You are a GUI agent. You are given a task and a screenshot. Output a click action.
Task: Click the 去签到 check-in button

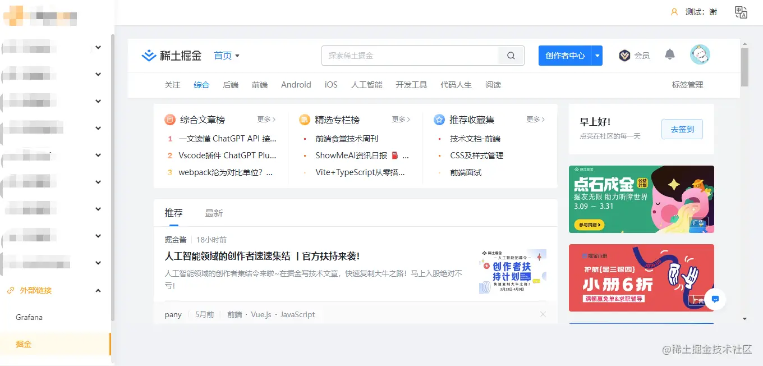click(x=682, y=129)
